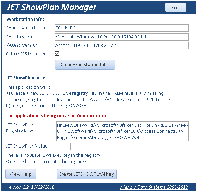Toggle the Office 365 Installed checkbox
The height and width of the screenshot is (192, 199).
(x=57, y=53)
